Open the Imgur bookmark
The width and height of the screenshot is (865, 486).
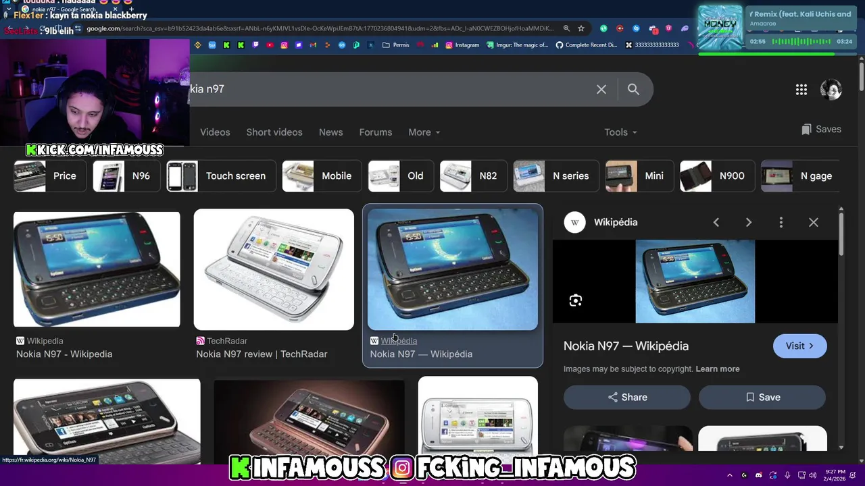point(518,45)
